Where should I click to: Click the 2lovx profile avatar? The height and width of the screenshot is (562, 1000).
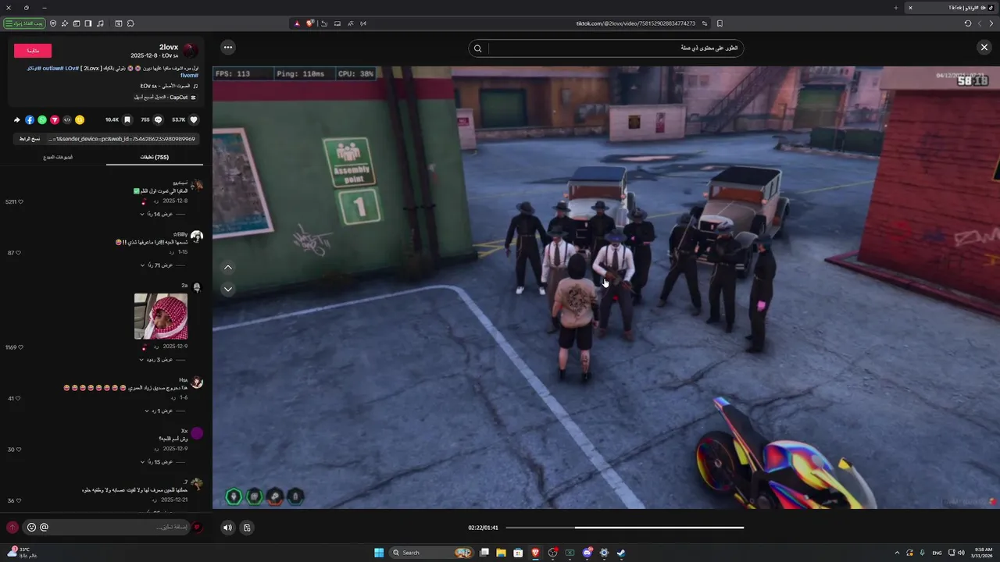tap(191, 51)
